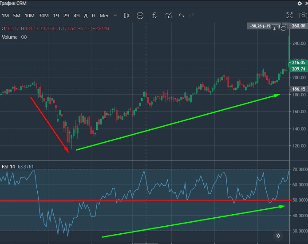Redo the chart action
The height and width of the screenshot is (244, 308).
click(x=192, y=16)
